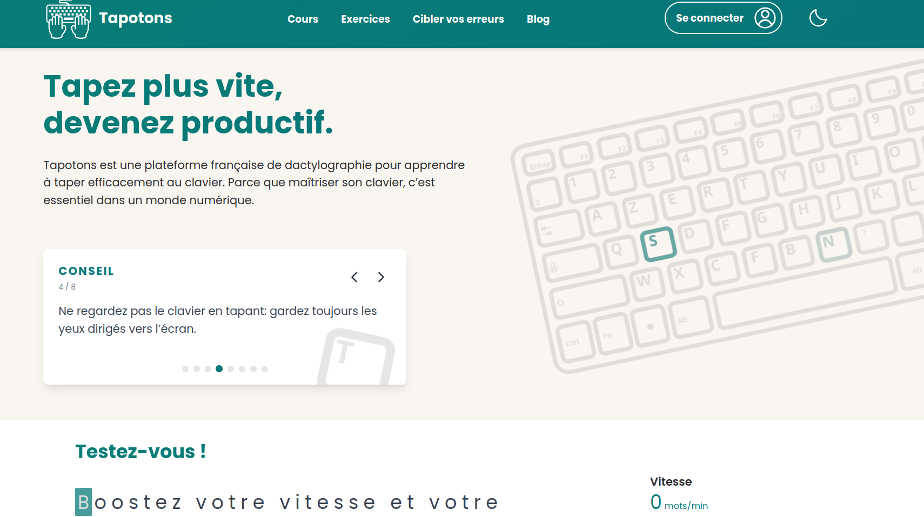Open the Exercices menu item
This screenshot has width=924, height=517.
pos(365,19)
